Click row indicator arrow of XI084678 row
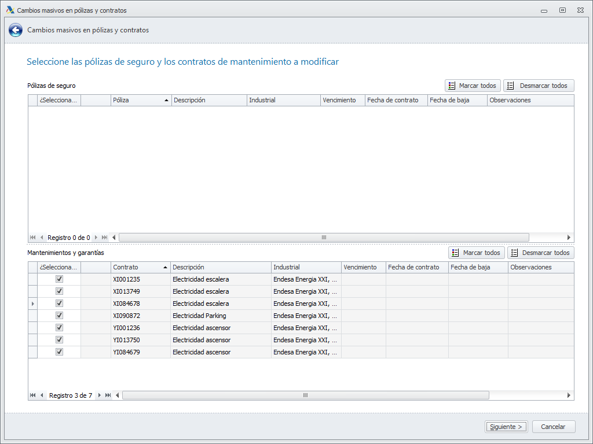The width and height of the screenshot is (593, 444). click(x=33, y=303)
